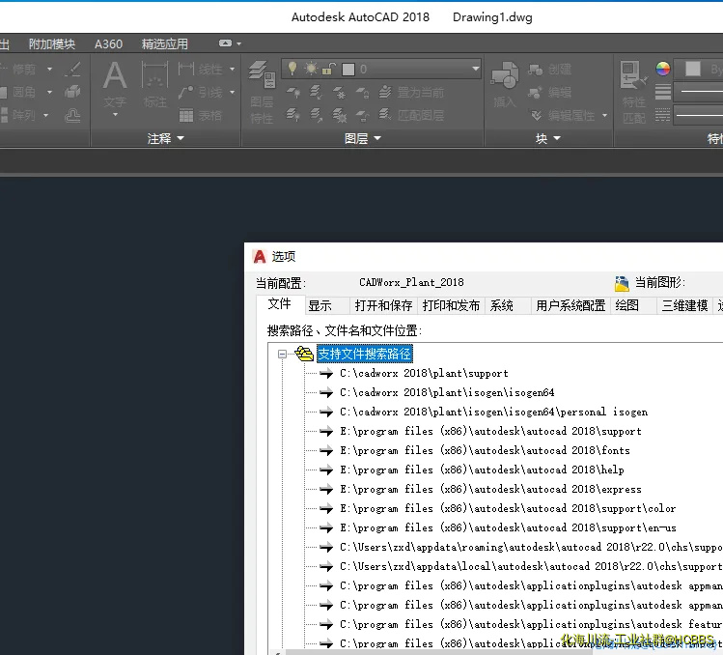723x655 pixels.
Task: Open the 文字 text dropdown arrow
Action: 115,114
